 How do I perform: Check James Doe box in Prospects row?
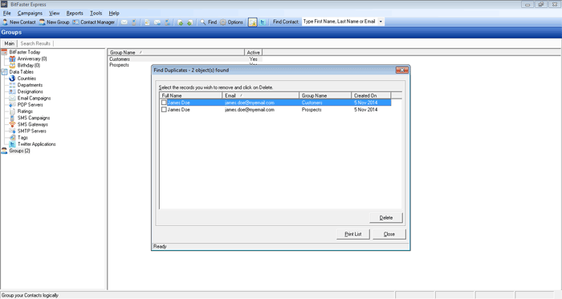click(x=164, y=110)
